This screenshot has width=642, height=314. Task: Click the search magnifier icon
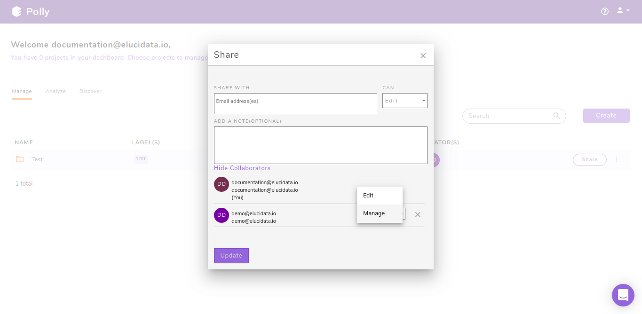pos(556,116)
